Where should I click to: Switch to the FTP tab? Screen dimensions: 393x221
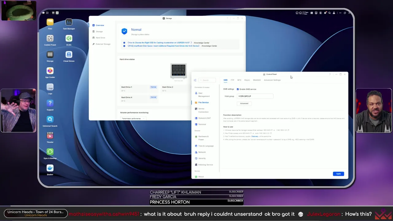(x=232, y=80)
